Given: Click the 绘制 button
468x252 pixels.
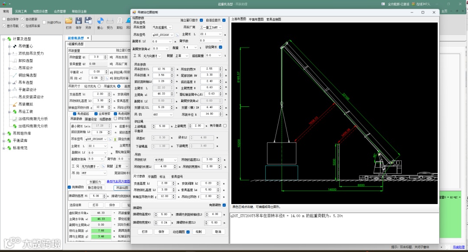Looking at the screenshot, I should (198, 232).
